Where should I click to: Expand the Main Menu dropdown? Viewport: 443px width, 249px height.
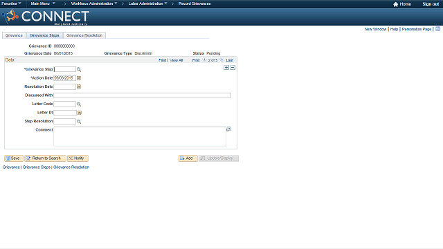[43, 3]
